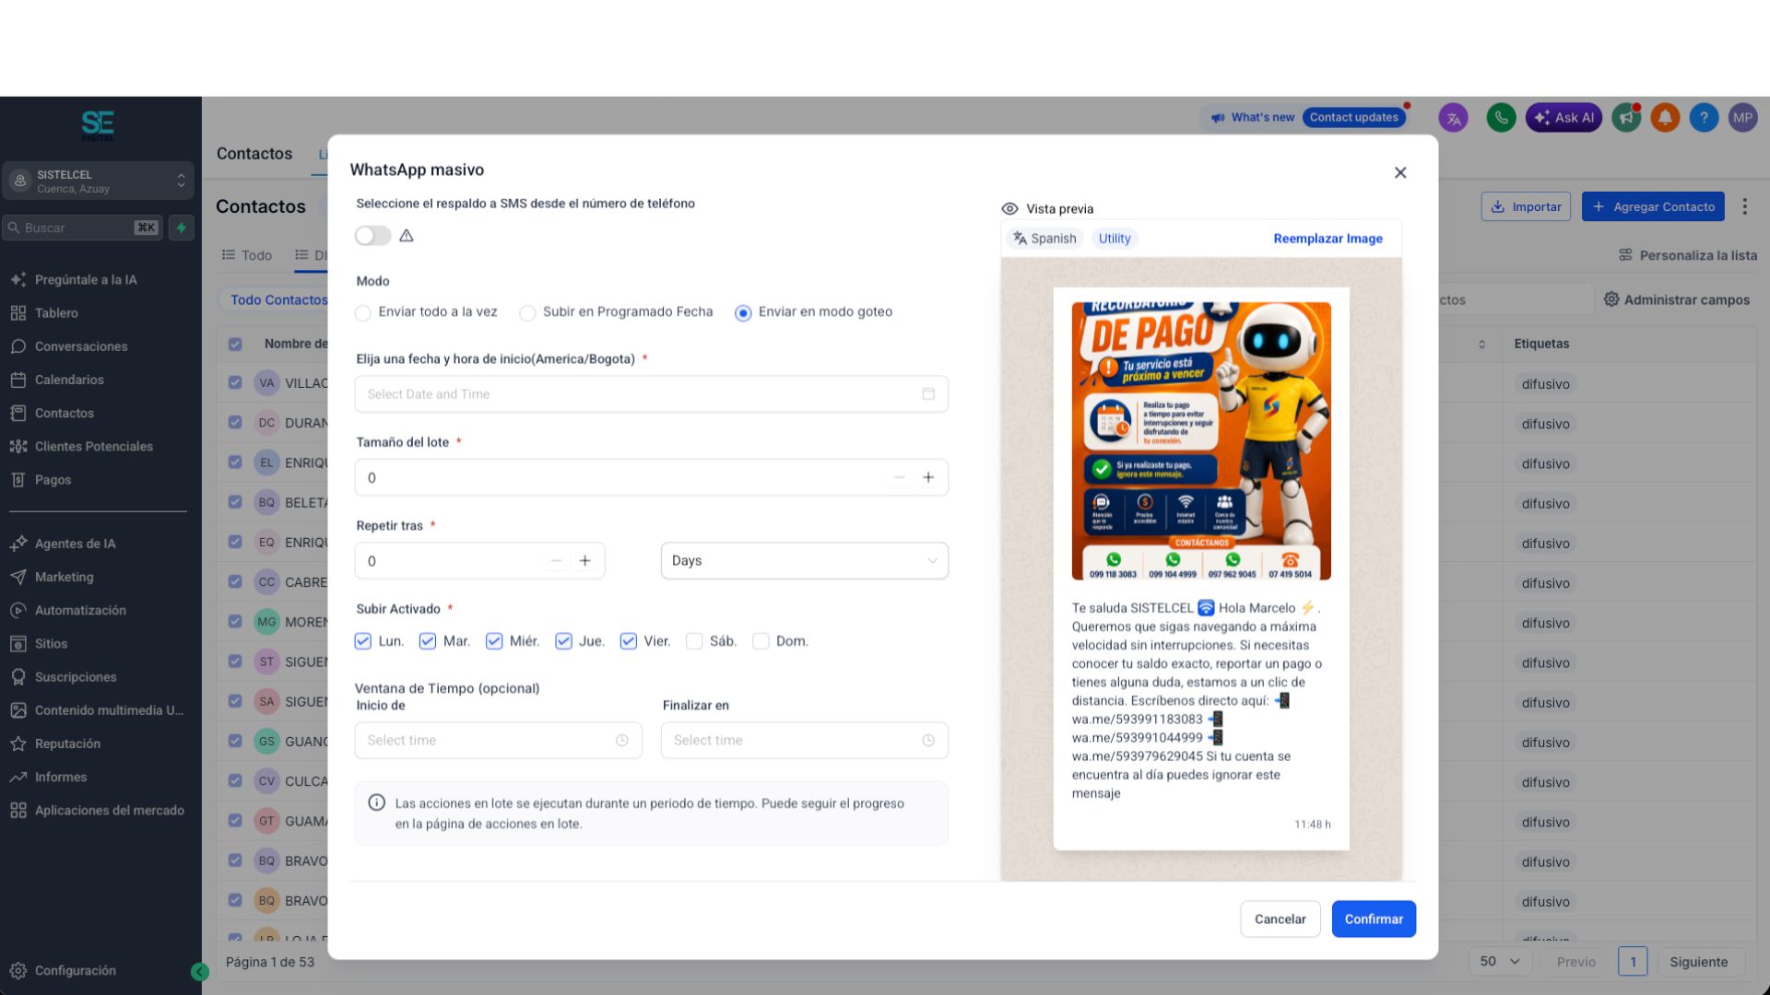The image size is (1770, 995).
Task: Click the blue help question icon
Action: [x=1704, y=118]
